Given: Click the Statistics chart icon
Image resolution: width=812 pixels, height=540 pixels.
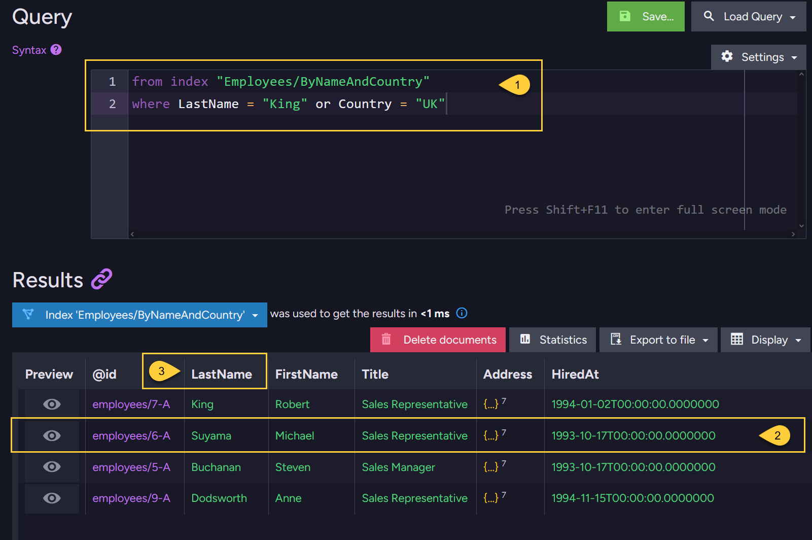Looking at the screenshot, I should pyautogui.click(x=525, y=339).
